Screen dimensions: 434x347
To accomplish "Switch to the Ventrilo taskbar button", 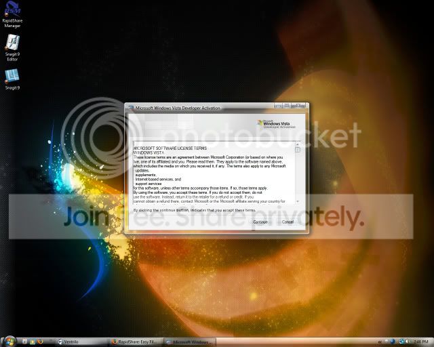I will point(82,342).
